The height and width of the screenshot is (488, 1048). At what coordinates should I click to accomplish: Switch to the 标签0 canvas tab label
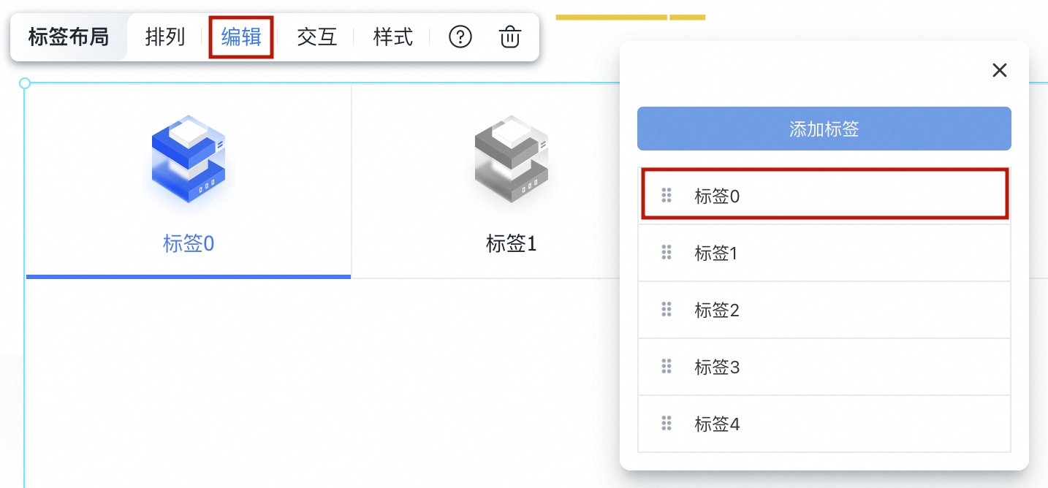pos(189,243)
